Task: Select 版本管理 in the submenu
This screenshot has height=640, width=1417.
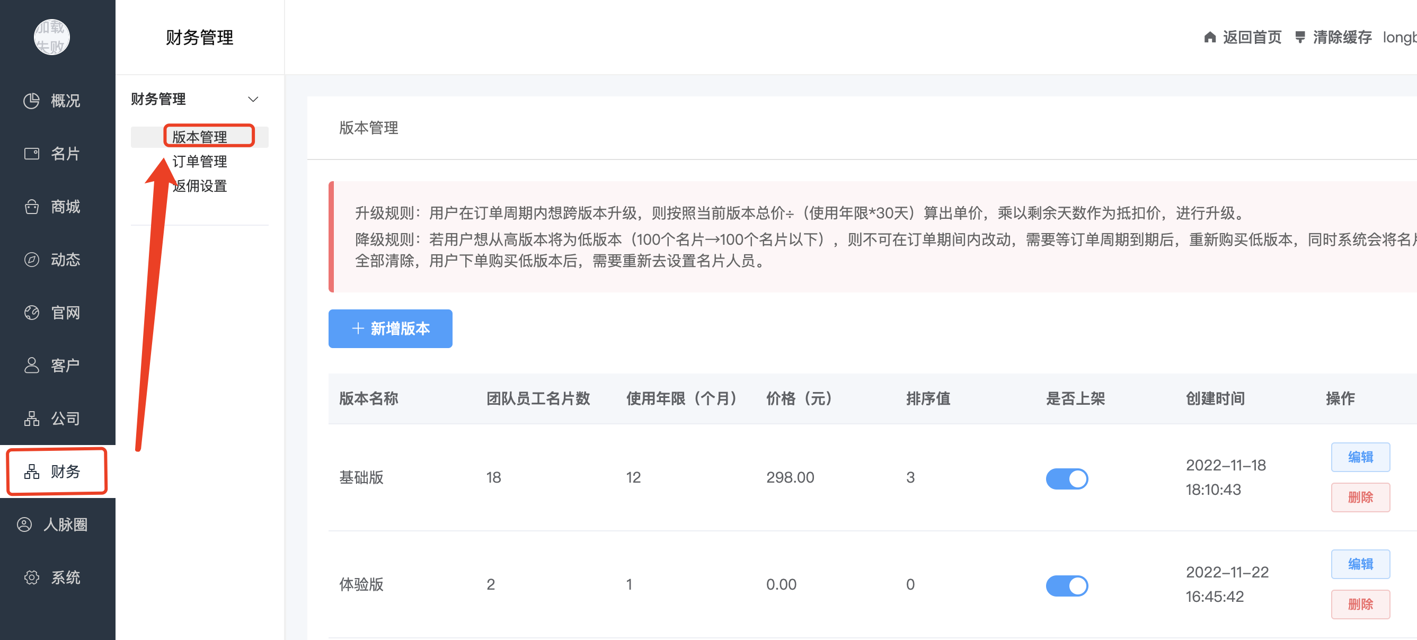Action: tap(200, 136)
